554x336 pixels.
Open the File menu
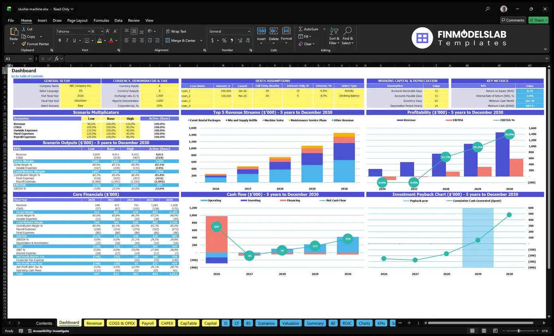tap(11, 20)
